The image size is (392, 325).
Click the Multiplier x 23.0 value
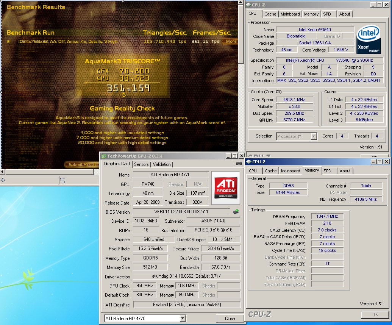(294, 106)
